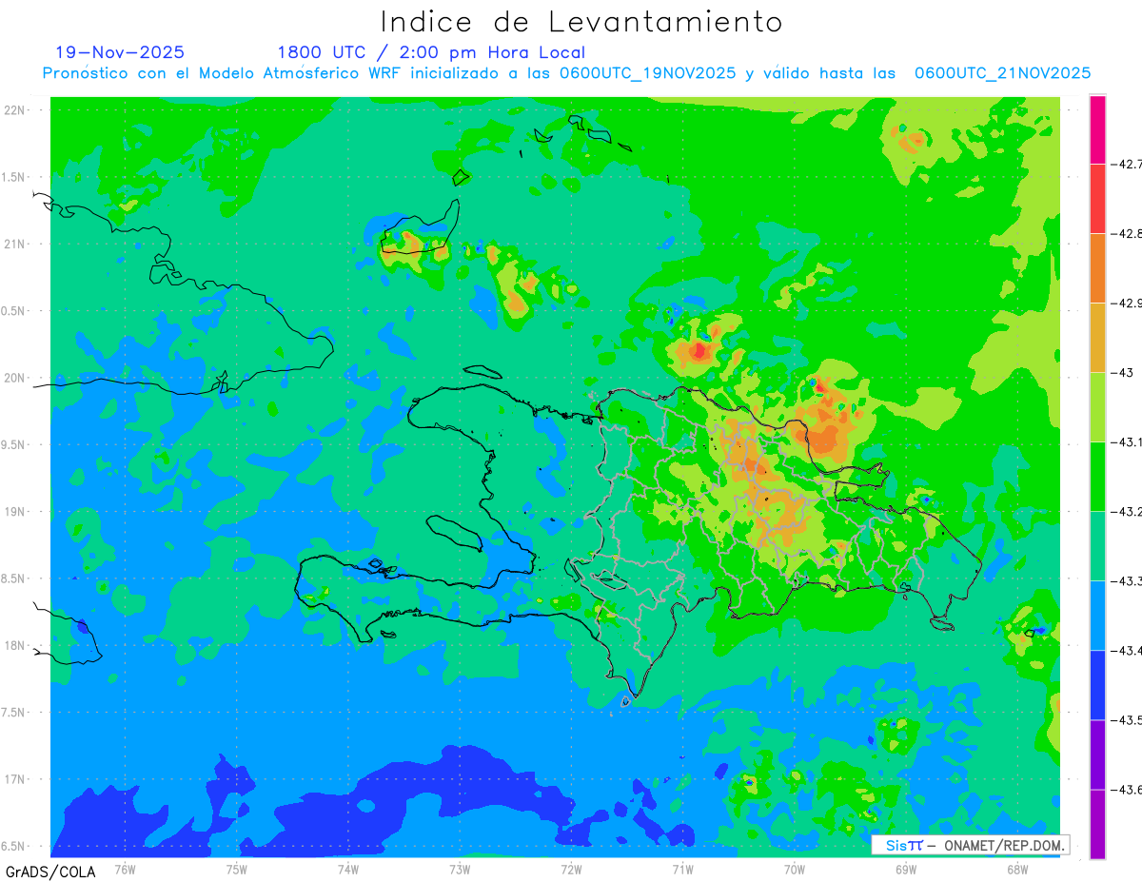Click the colorbar value '-43.5'
Viewport: 1142px width, 882px height.
tap(1127, 719)
